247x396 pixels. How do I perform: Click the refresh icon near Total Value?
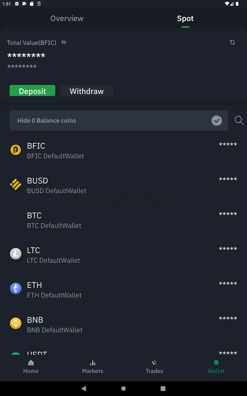click(232, 43)
